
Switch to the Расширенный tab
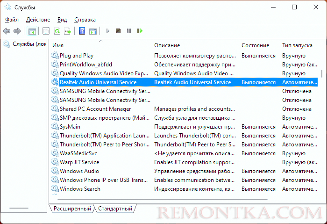pos(72,209)
